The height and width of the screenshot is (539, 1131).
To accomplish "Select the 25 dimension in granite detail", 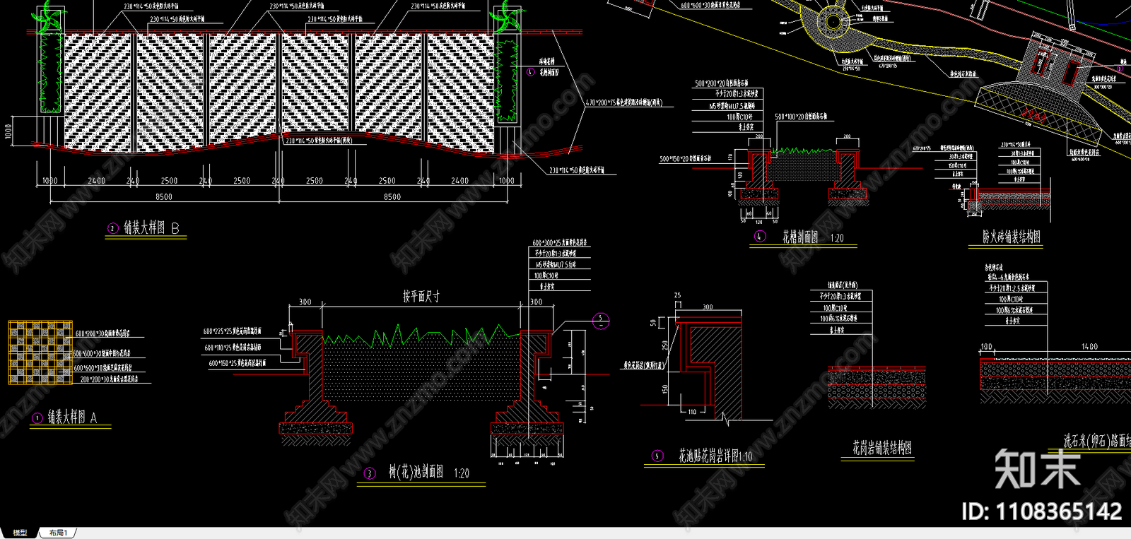I will coord(678,295).
